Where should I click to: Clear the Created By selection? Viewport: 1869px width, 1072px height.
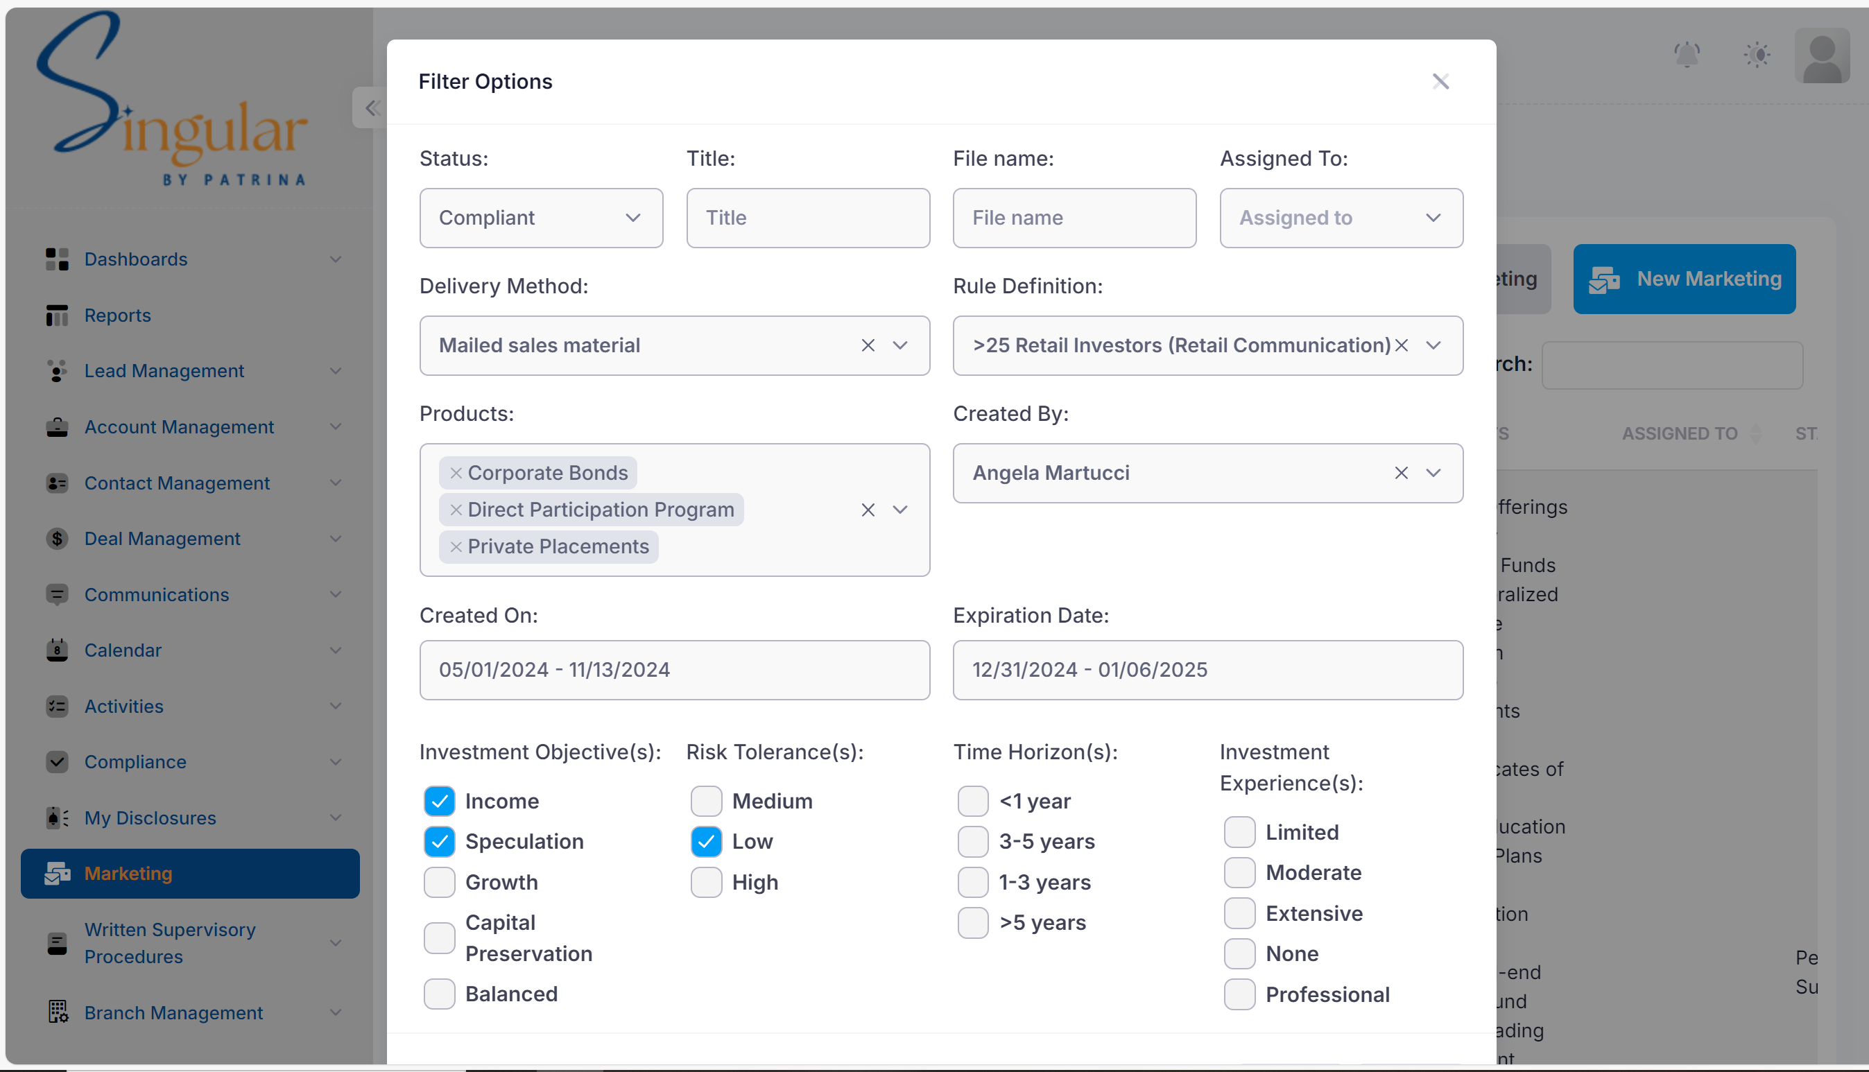click(x=1402, y=473)
